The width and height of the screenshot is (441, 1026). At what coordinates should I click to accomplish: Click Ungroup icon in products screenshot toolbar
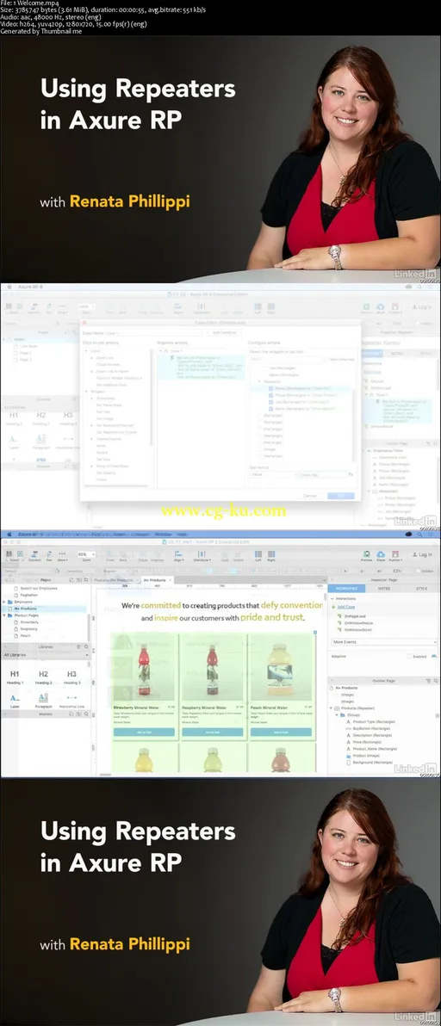(157, 556)
